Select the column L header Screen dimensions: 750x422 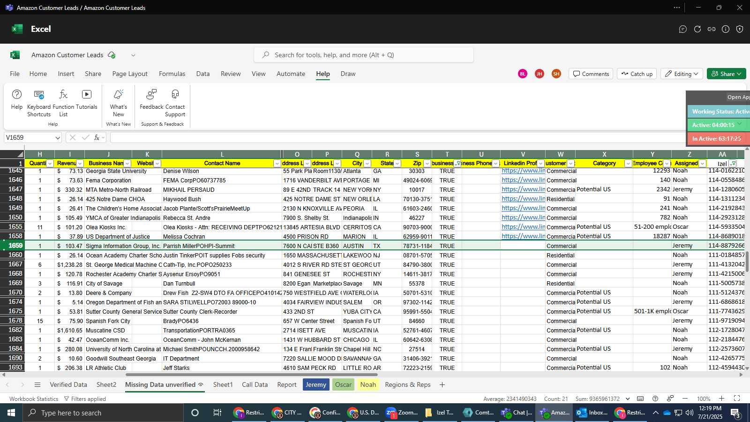tap(222, 154)
